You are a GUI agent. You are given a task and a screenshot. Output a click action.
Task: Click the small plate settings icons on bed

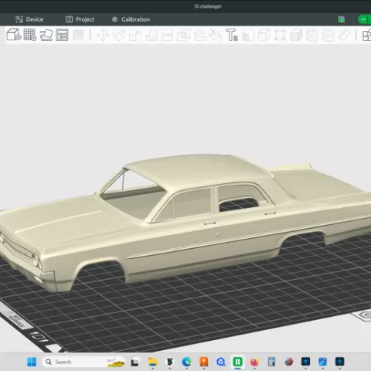39,337
